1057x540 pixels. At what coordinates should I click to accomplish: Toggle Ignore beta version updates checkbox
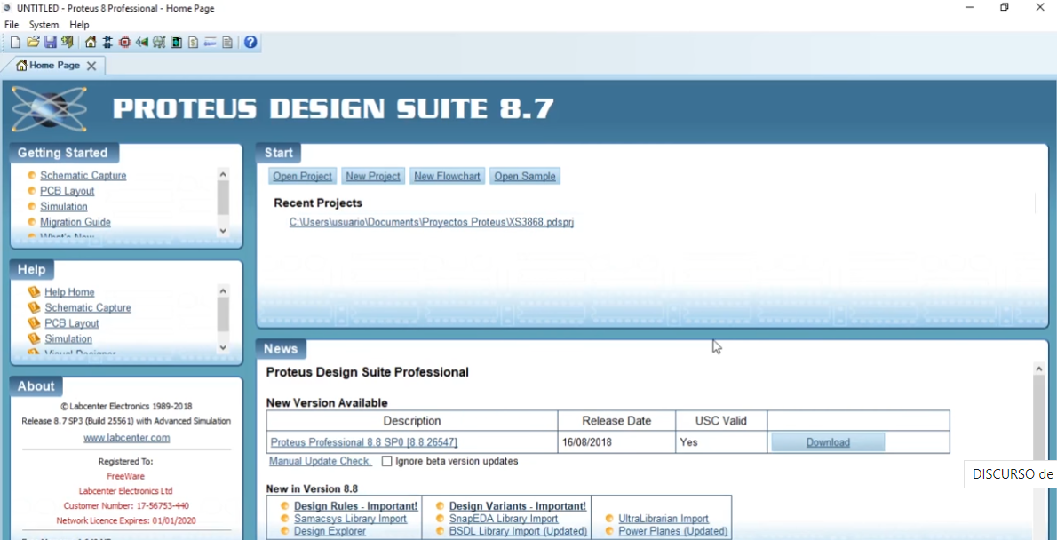point(387,462)
